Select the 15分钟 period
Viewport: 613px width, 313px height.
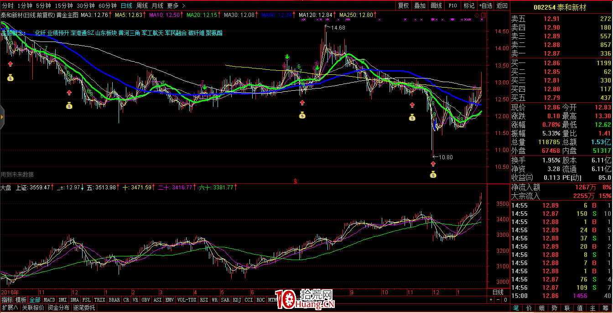tap(63, 5)
